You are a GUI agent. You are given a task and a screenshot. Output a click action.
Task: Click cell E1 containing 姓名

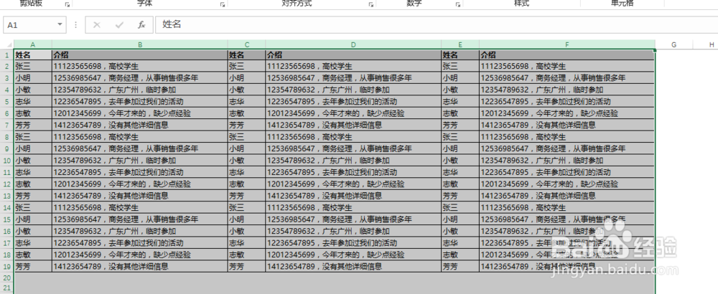(x=460, y=55)
